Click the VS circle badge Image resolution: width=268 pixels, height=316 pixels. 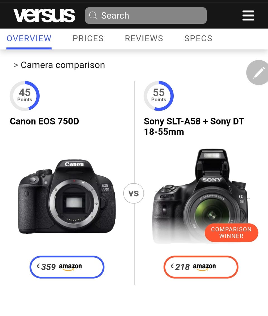tap(133, 193)
